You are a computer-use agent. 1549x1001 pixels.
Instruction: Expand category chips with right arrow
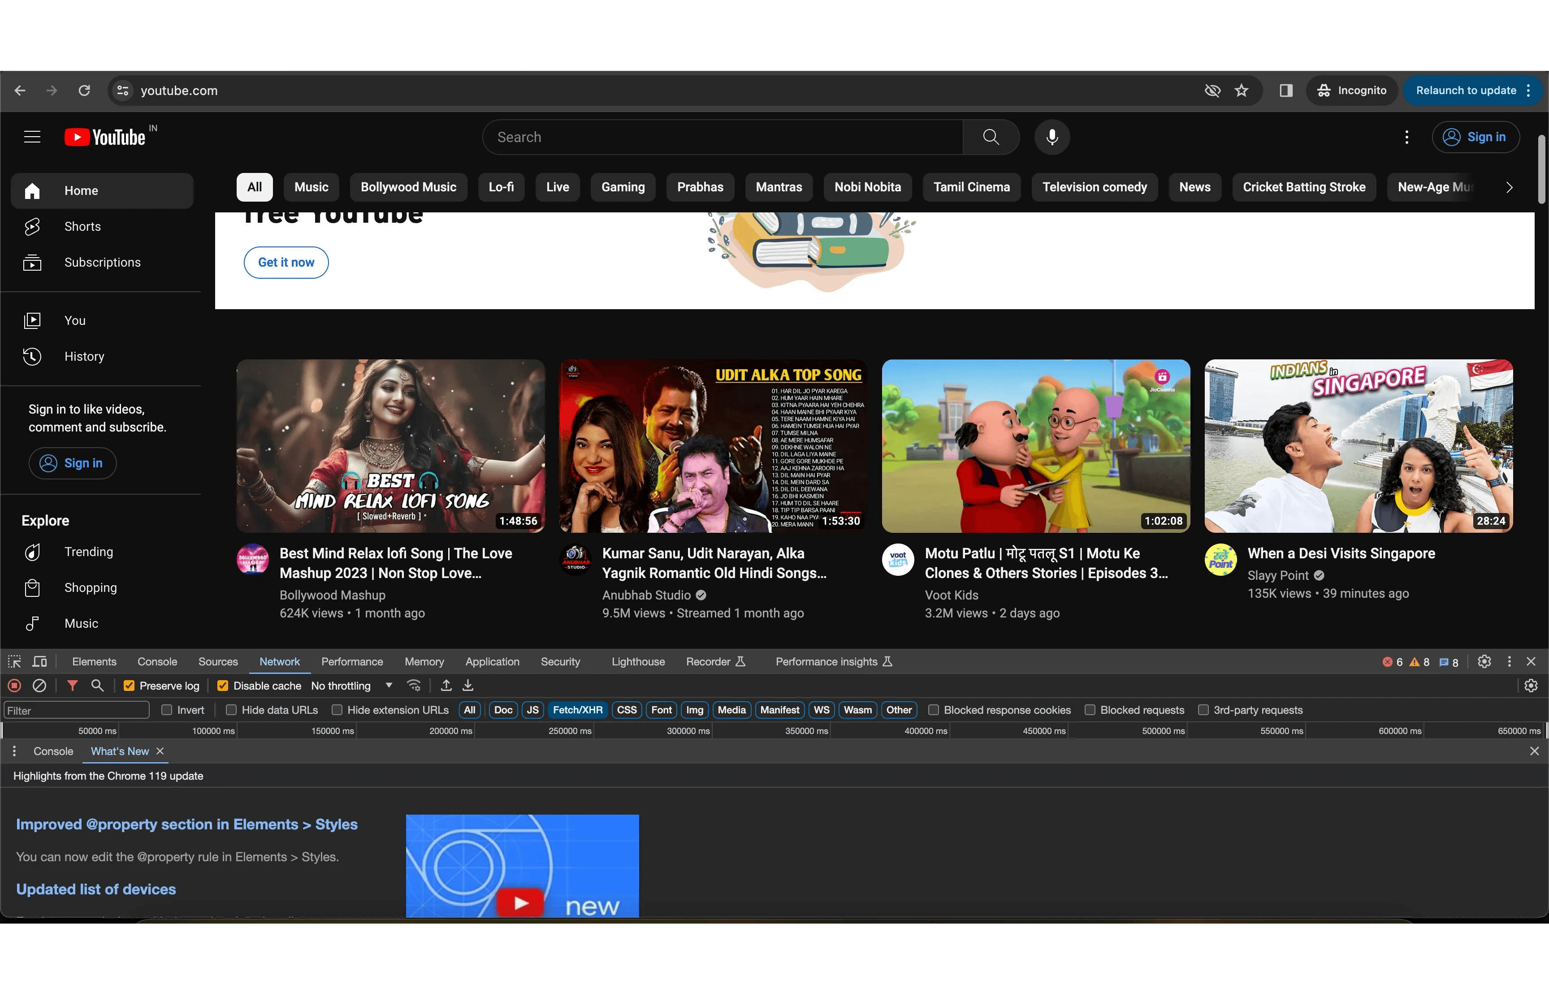coord(1509,187)
